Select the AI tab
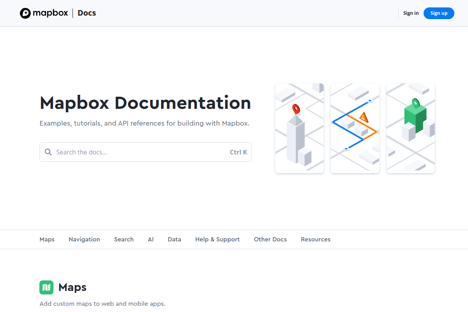 point(151,239)
